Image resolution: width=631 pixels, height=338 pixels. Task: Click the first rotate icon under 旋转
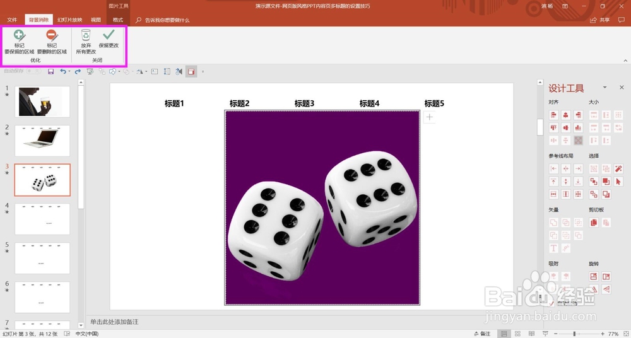[x=594, y=276]
